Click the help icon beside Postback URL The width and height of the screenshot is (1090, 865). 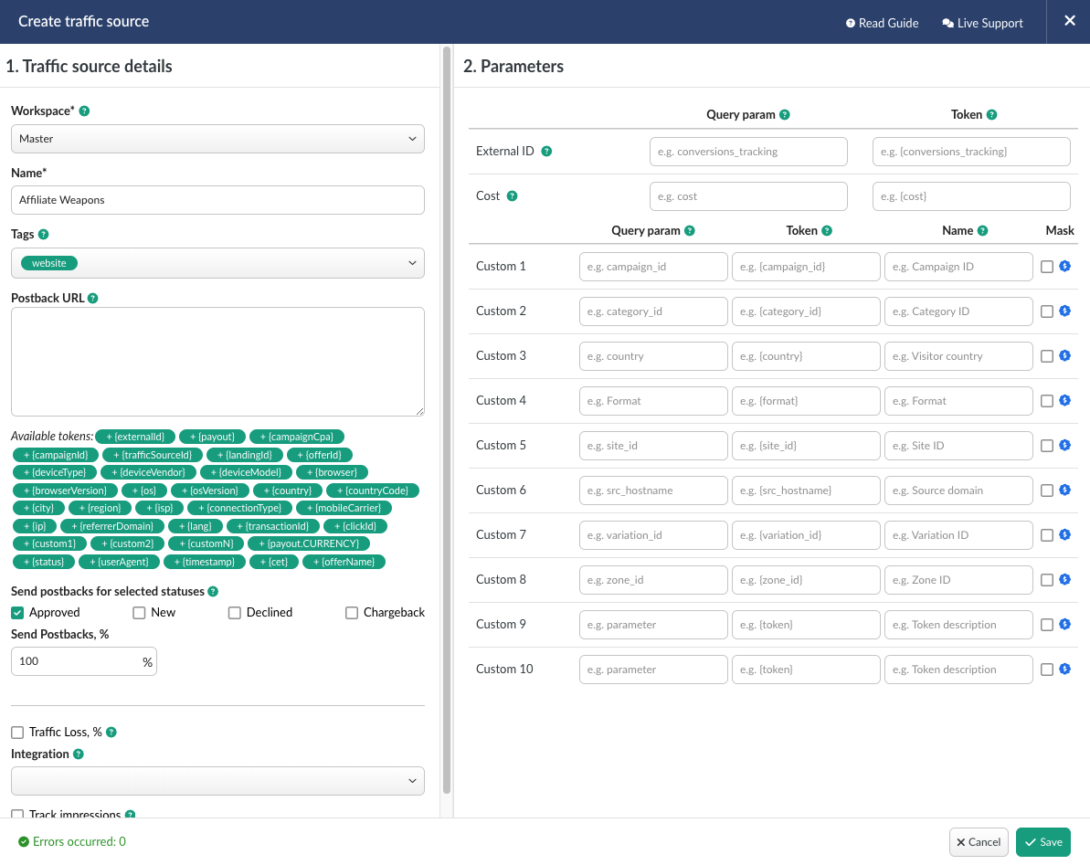(93, 298)
